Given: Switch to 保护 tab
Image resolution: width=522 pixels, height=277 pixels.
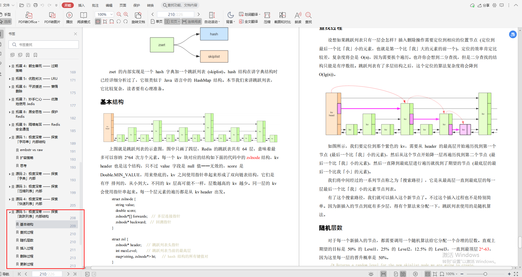Looking at the screenshot, I should point(137,5).
